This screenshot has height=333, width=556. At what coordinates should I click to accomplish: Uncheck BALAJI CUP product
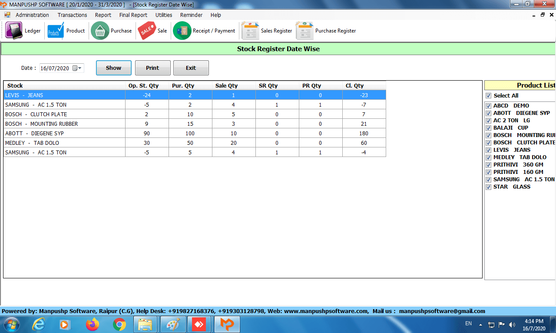click(488, 128)
